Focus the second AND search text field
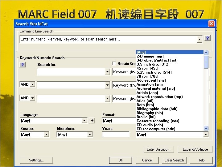This screenshot has height=167, width=222. click(x=71, y=85)
